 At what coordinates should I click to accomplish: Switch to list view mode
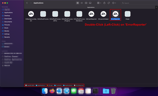(82, 3)
